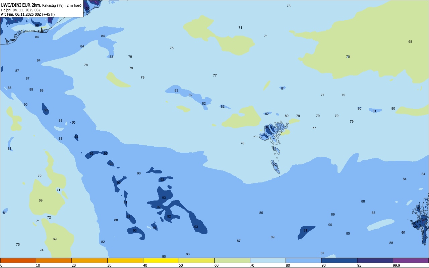Click the 'VT: Fim. 06.11.2025 00Z (+45 h)' line
Screen dimensions: 429x268
tap(27, 14)
